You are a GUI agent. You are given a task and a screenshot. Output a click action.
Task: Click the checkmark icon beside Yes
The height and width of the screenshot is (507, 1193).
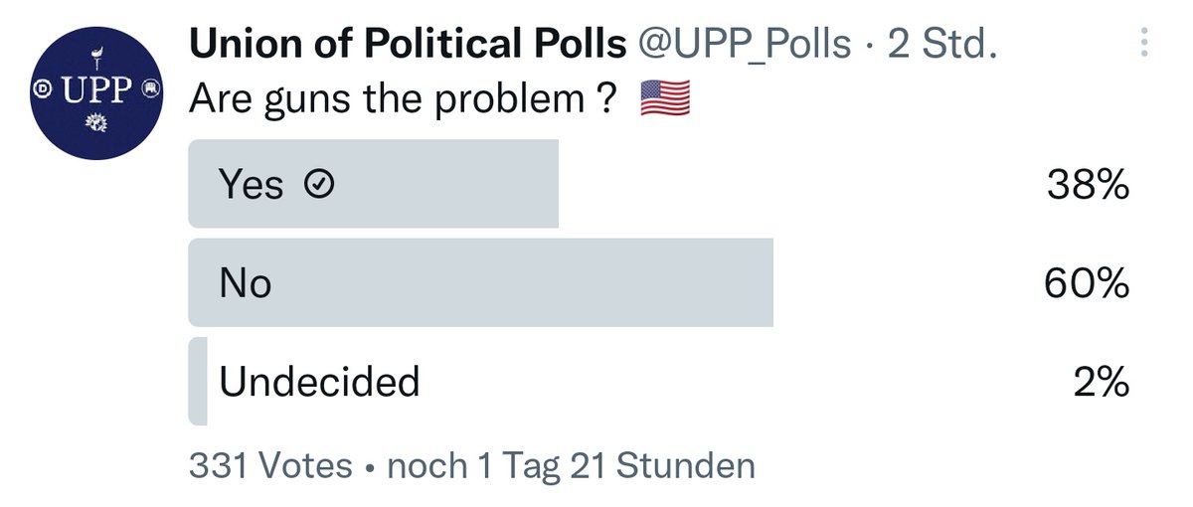coord(319,185)
